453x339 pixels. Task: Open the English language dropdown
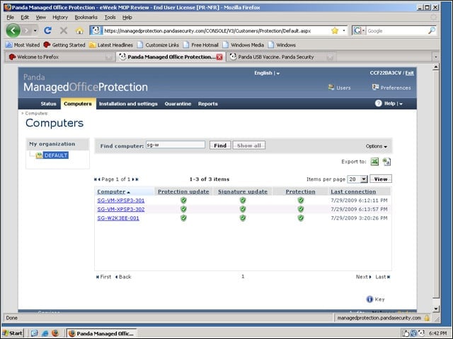(267, 73)
